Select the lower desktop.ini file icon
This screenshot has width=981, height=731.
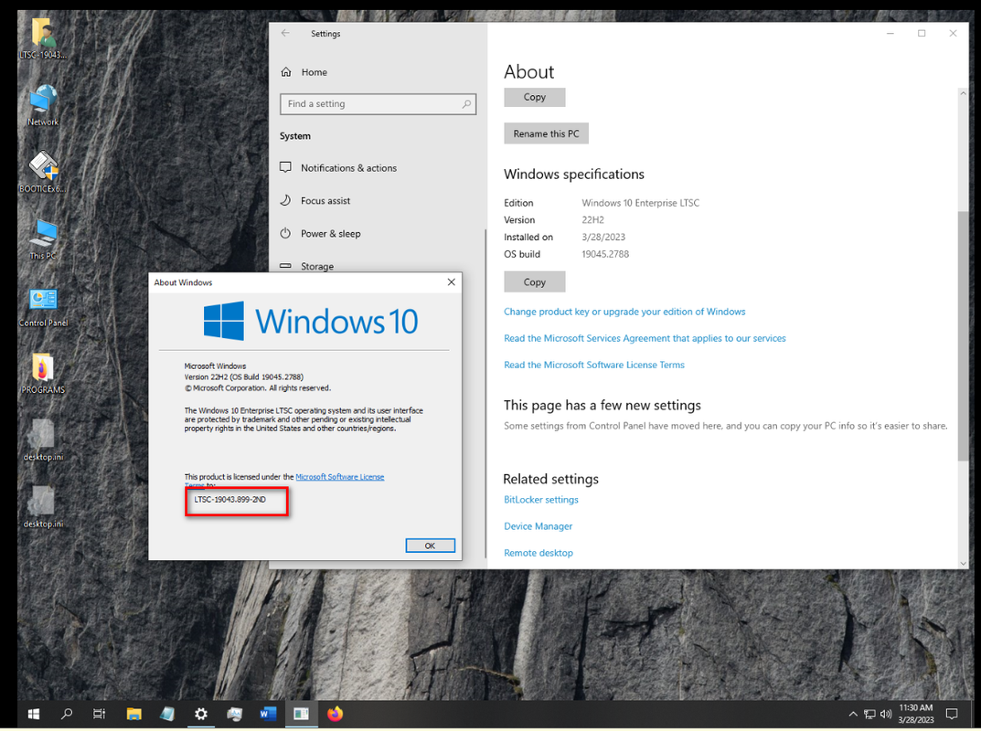coord(43,507)
